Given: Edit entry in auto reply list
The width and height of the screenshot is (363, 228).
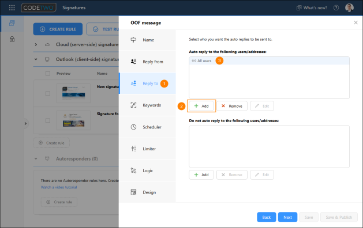Looking at the screenshot, I should [262, 106].
